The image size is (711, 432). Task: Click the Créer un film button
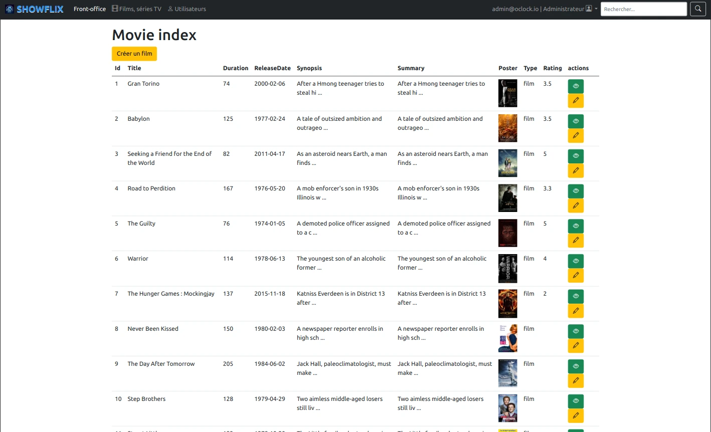134,54
